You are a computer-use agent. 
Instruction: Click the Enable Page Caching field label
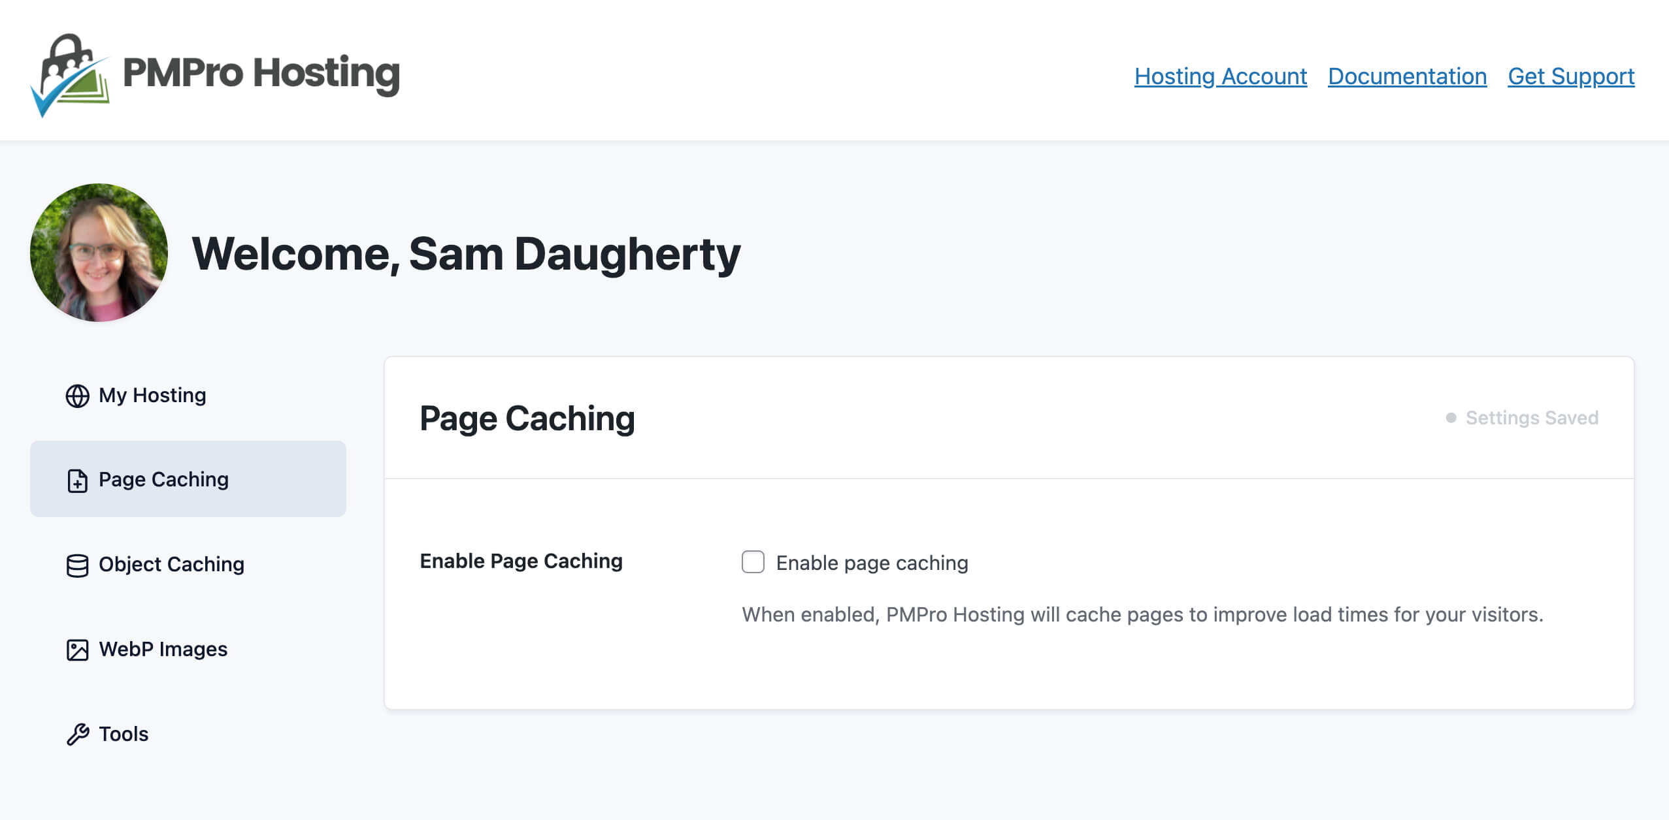pyautogui.click(x=521, y=561)
